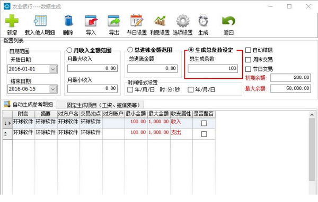Click the 最大金额 column header
The width and height of the screenshot is (318, 202).
tap(159, 114)
